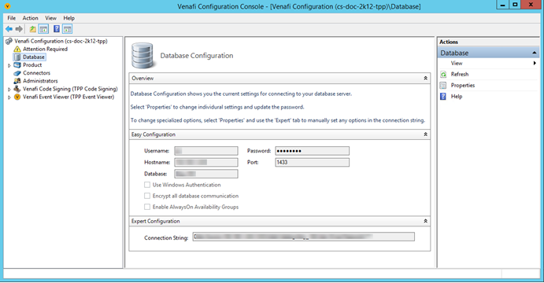Open Properties from the Actions pane

click(463, 86)
